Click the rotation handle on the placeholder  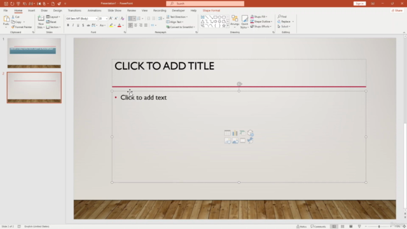(x=239, y=84)
